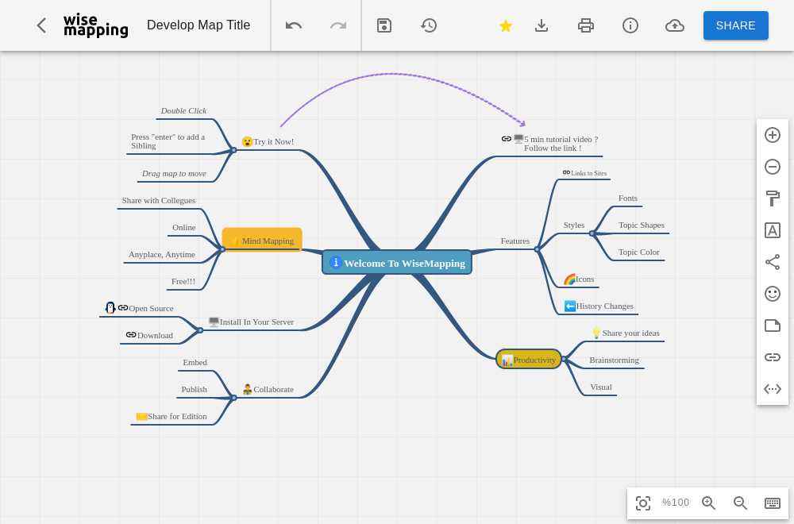Delete topic with minus circle icon

(773, 167)
